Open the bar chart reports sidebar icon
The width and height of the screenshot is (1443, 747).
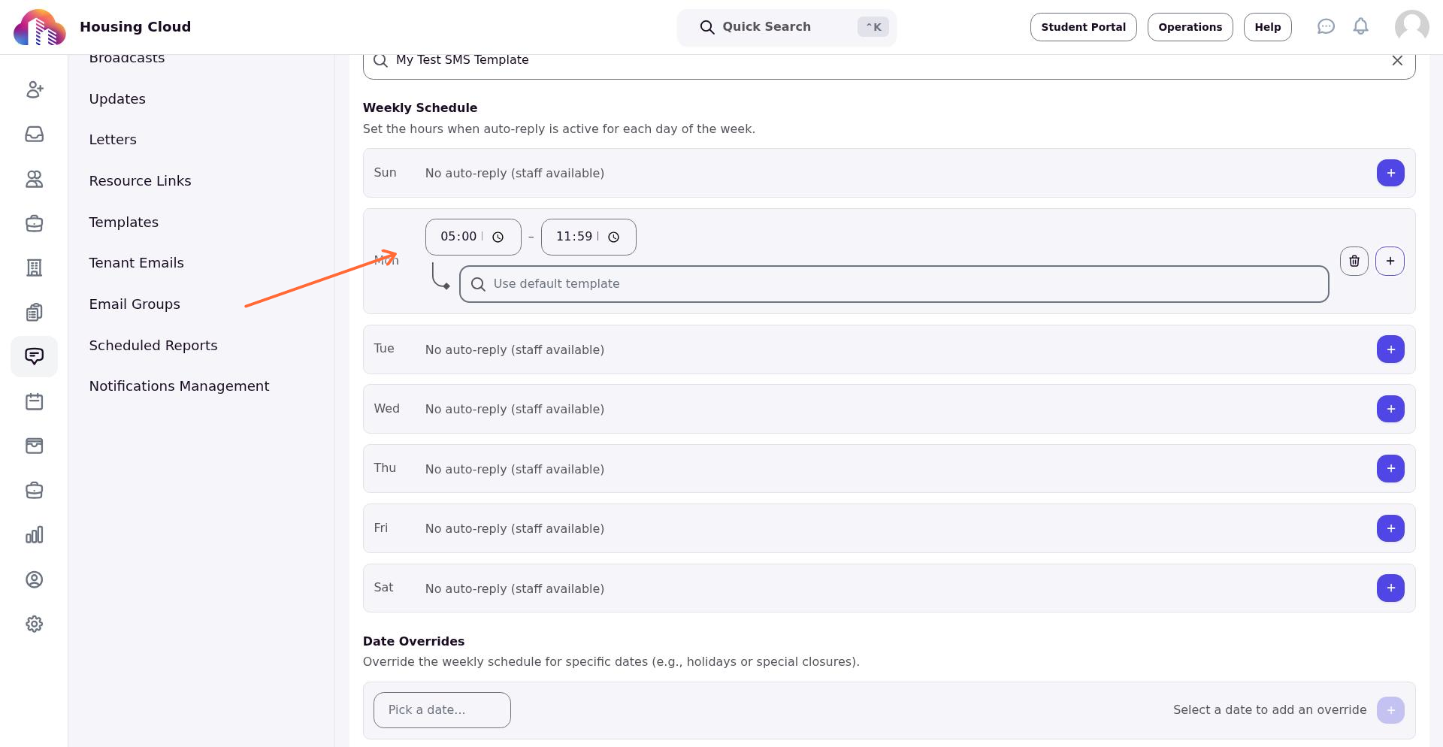[35, 535]
